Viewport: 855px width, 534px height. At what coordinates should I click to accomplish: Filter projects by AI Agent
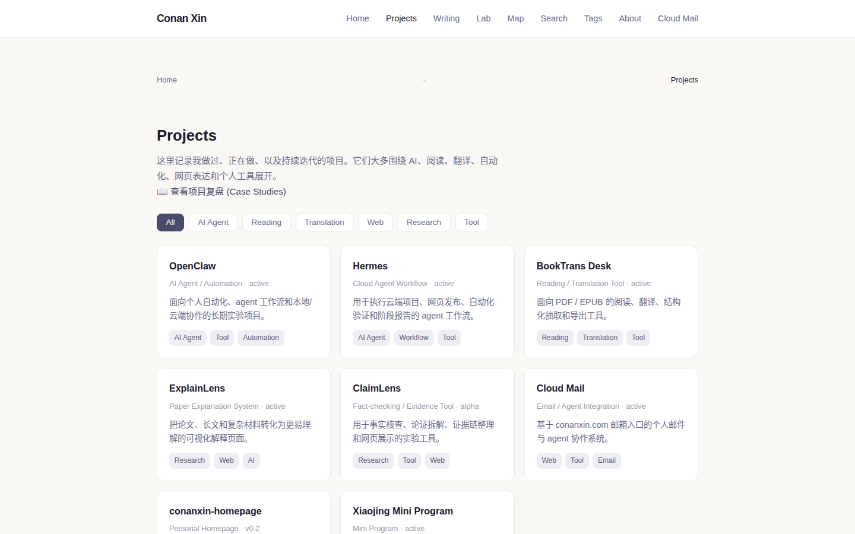213,223
